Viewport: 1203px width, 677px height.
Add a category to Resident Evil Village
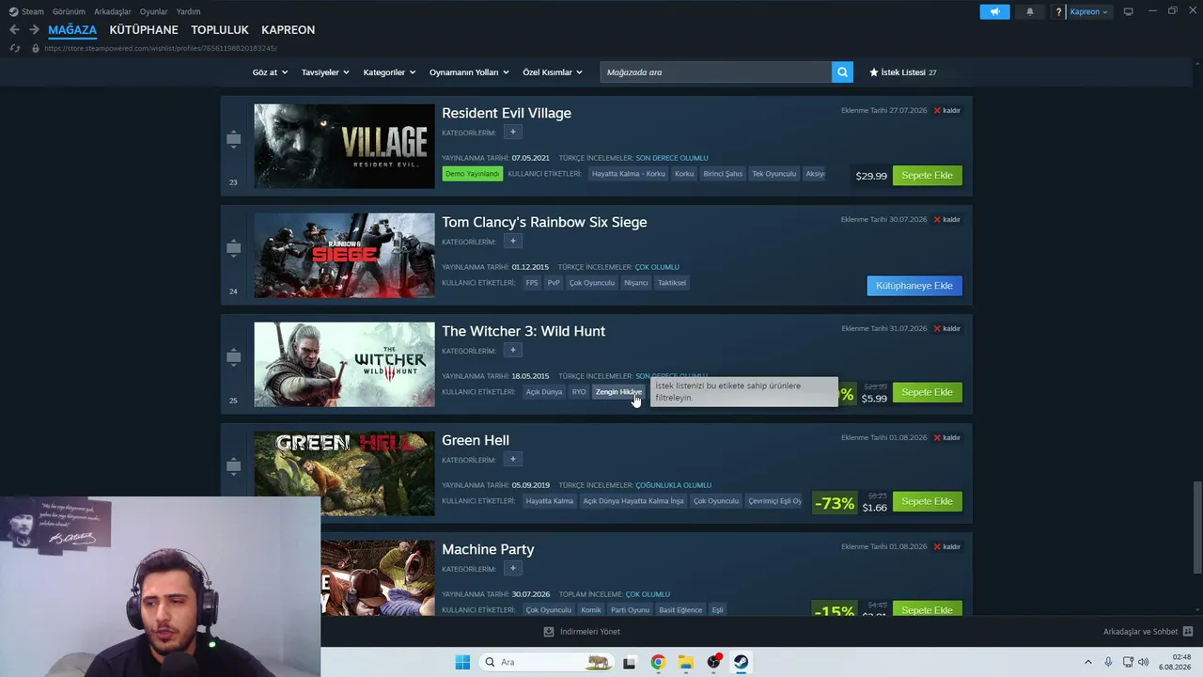(x=512, y=133)
